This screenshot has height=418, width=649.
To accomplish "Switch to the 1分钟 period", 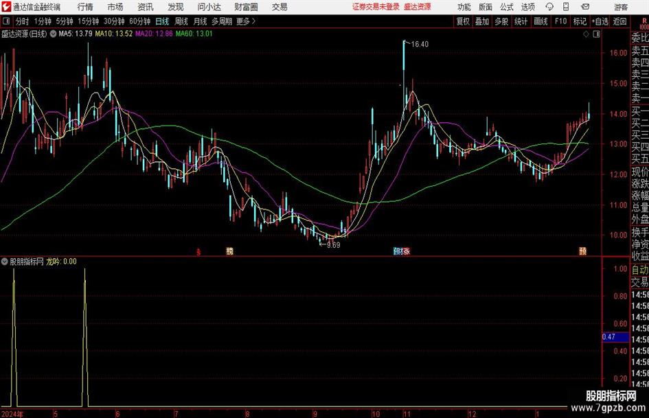I will click(x=43, y=21).
